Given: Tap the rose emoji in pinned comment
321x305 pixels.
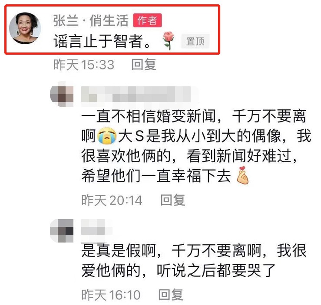Looking at the screenshot, I should coord(169,40).
